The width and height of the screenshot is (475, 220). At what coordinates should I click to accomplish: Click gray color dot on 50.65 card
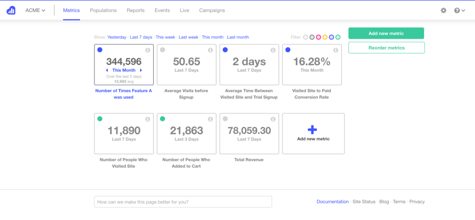pyautogui.click(x=162, y=50)
